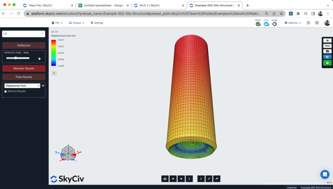Click the Views button

327,46
